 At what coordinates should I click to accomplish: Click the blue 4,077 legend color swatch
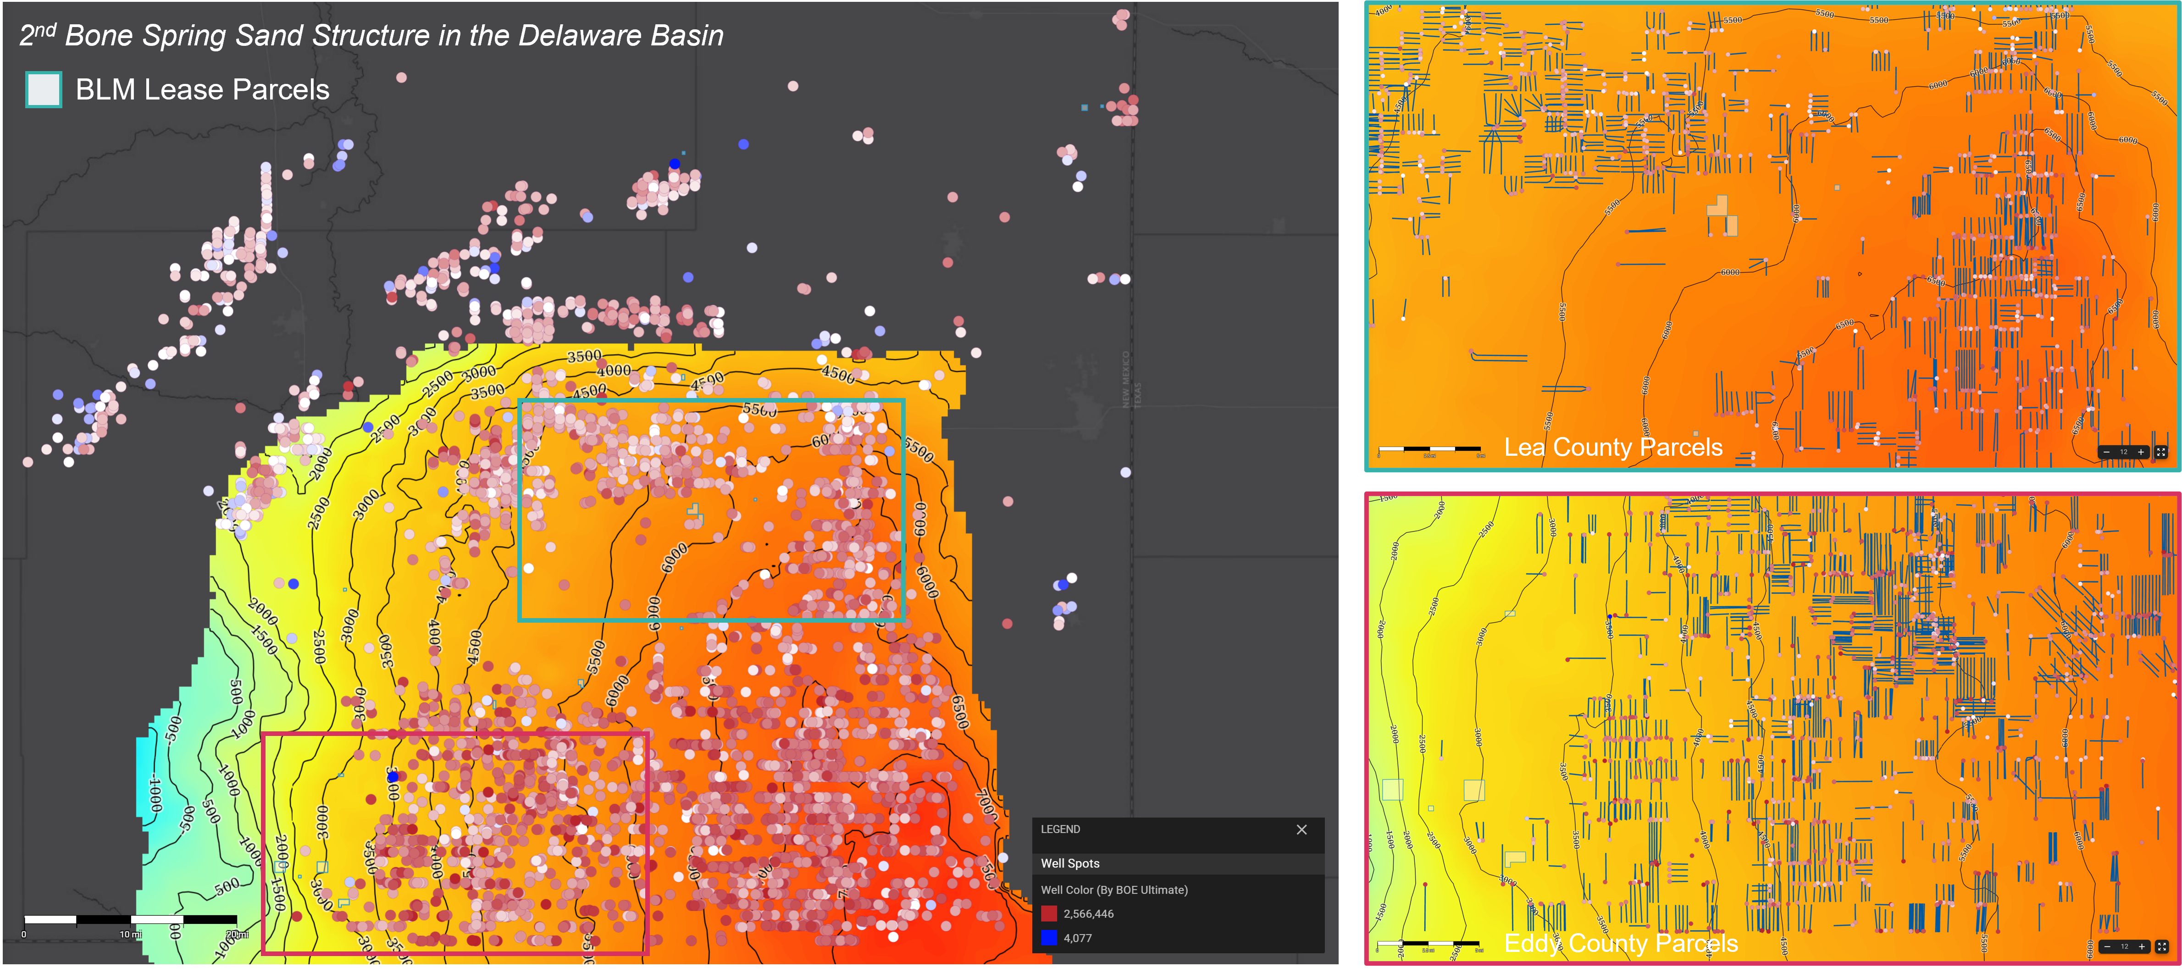coord(1049,937)
